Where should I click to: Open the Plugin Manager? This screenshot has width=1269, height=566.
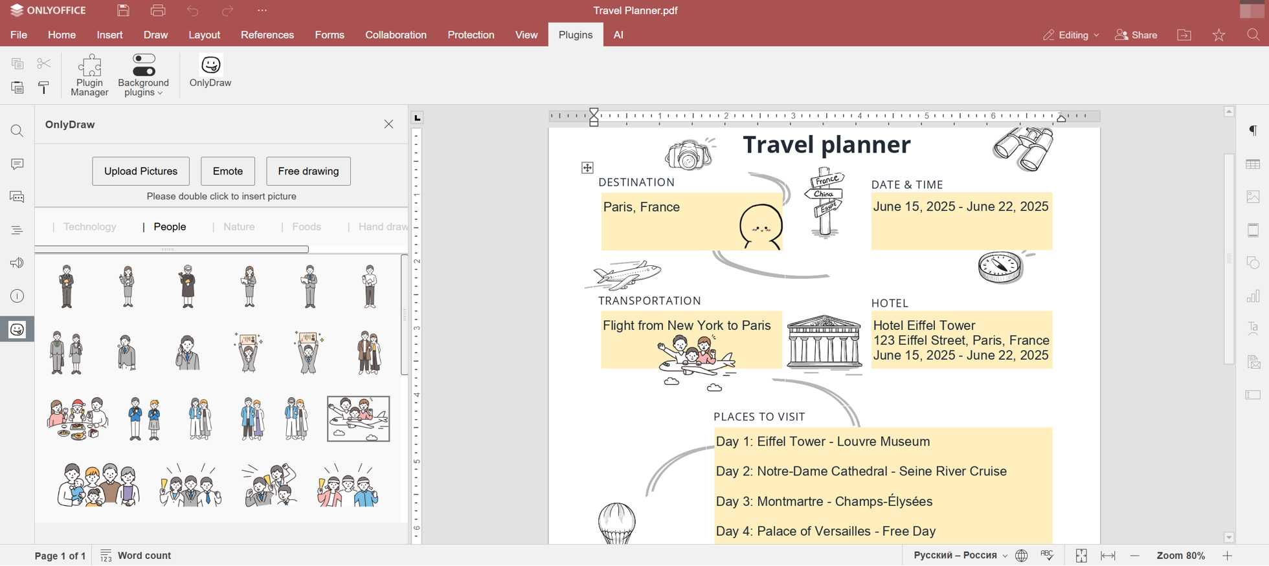click(89, 75)
